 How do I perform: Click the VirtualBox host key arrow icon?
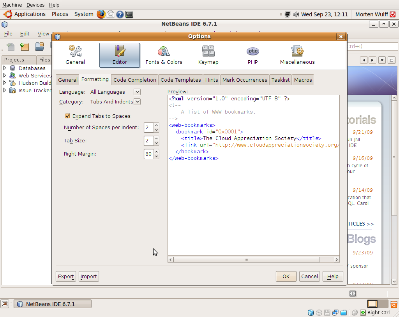coord(363,313)
